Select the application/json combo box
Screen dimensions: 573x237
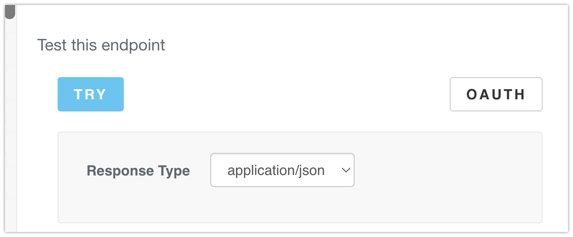(282, 170)
